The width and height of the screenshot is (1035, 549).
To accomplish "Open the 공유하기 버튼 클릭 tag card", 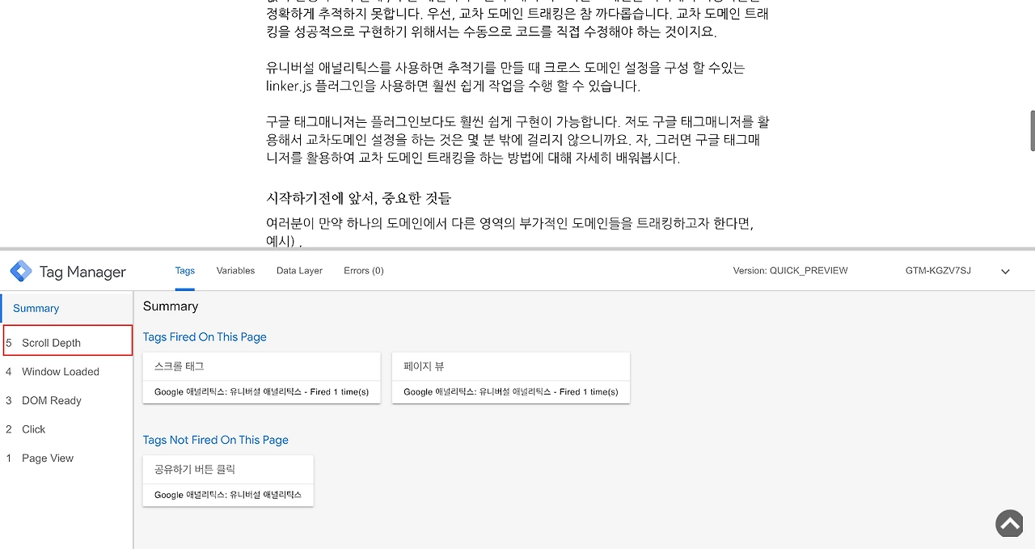I will 228,481.
